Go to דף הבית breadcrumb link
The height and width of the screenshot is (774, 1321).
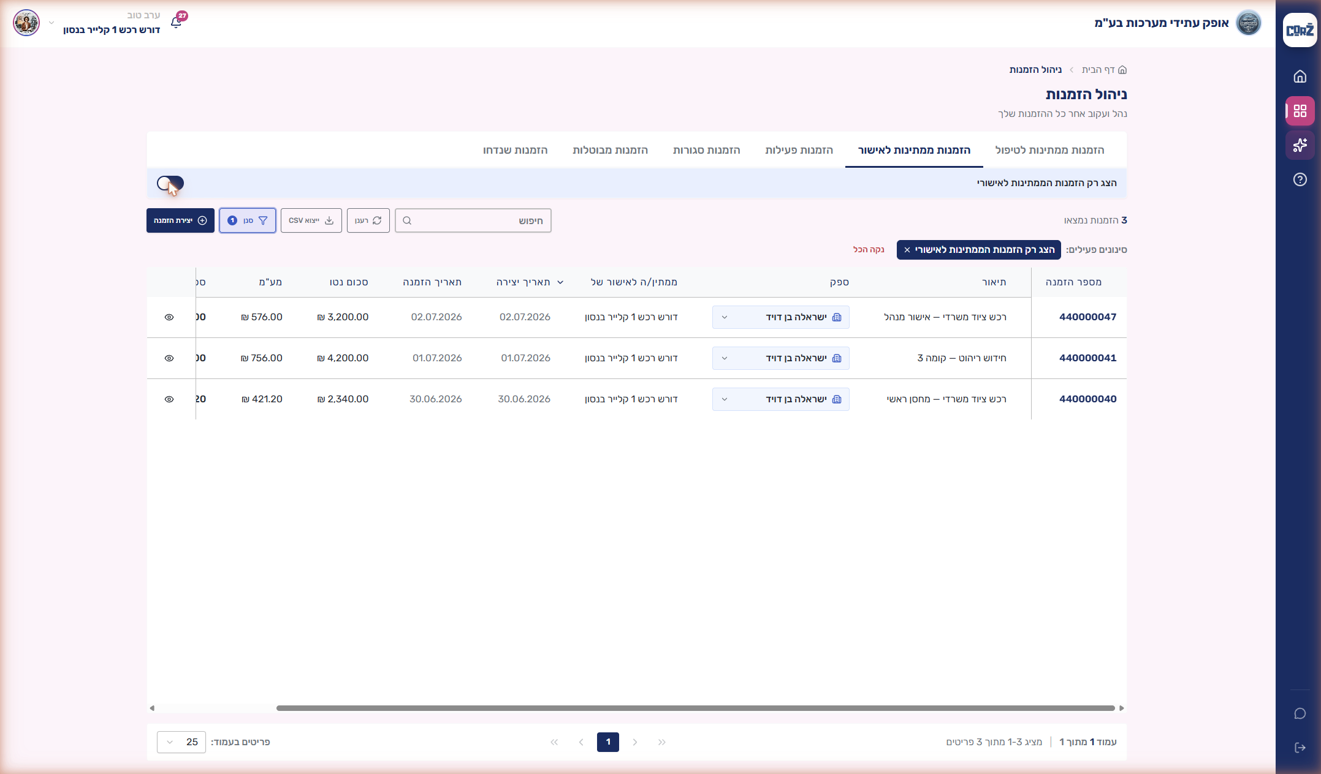click(1104, 70)
